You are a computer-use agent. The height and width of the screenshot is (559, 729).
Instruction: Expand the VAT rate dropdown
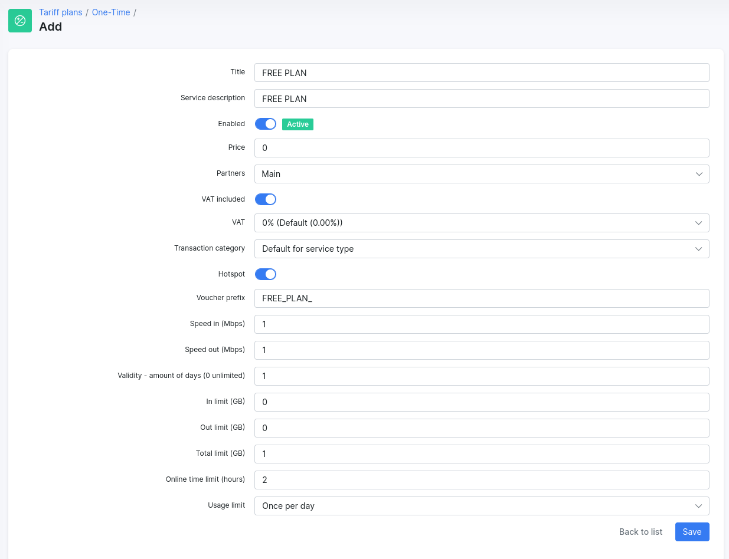pos(481,223)
